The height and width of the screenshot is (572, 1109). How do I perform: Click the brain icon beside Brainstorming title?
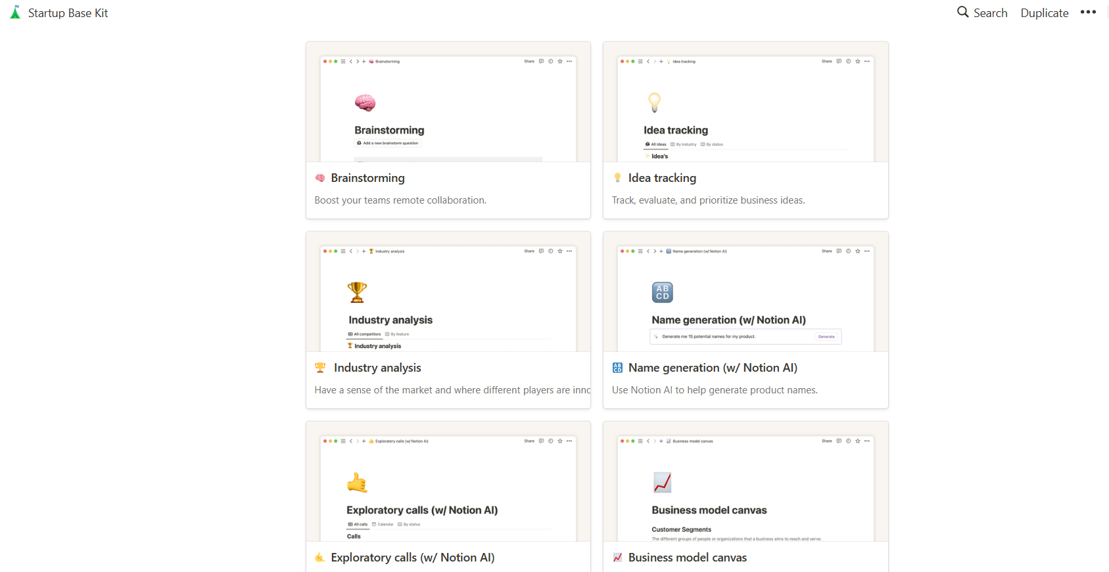320,178
